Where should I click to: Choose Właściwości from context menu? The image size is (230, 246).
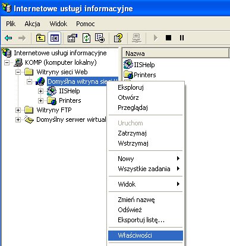146,235
